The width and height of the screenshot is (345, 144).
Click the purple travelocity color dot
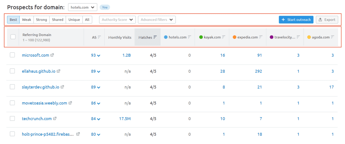(272, 37)
